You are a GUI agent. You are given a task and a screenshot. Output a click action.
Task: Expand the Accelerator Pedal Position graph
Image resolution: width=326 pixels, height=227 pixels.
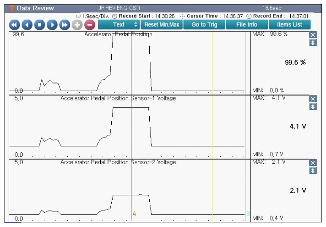point(313,43)
